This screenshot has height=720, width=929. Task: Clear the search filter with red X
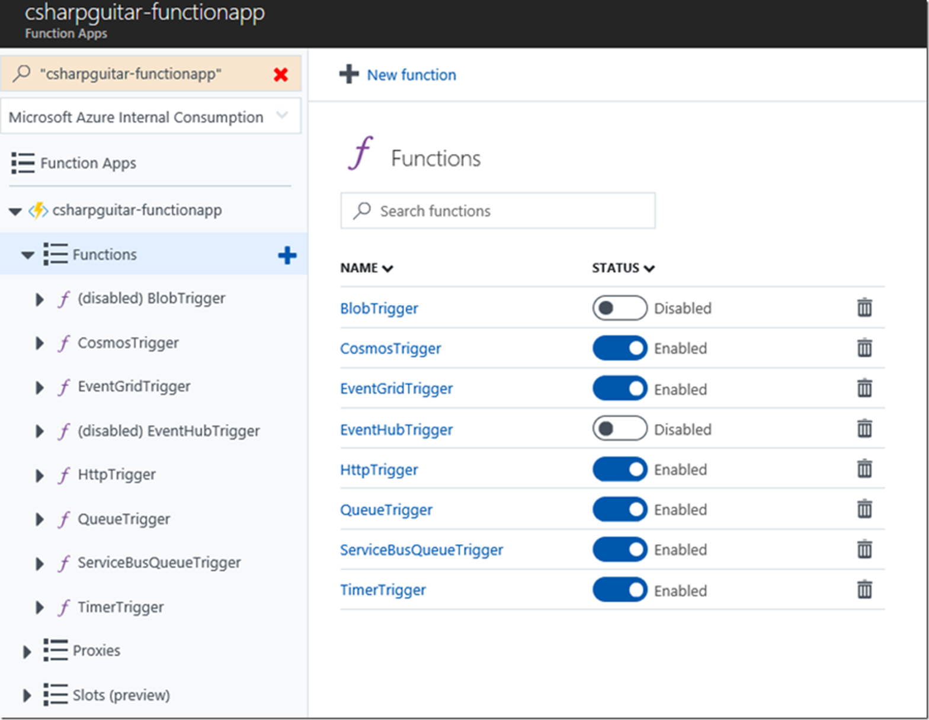click(281, 74)
